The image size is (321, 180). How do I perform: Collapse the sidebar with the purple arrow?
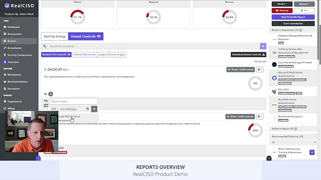38,158
